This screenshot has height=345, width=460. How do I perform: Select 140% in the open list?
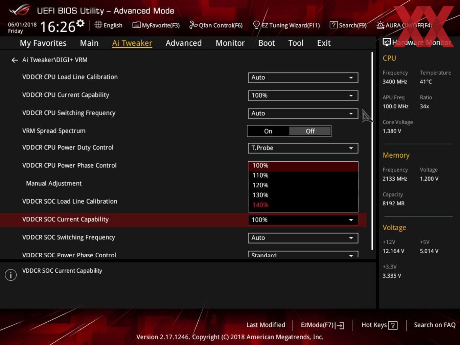point(303,205)
